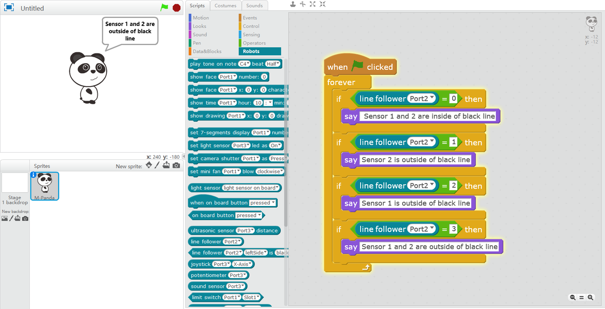
Task: Toggle full-screen stage mode
Action: 9,8
